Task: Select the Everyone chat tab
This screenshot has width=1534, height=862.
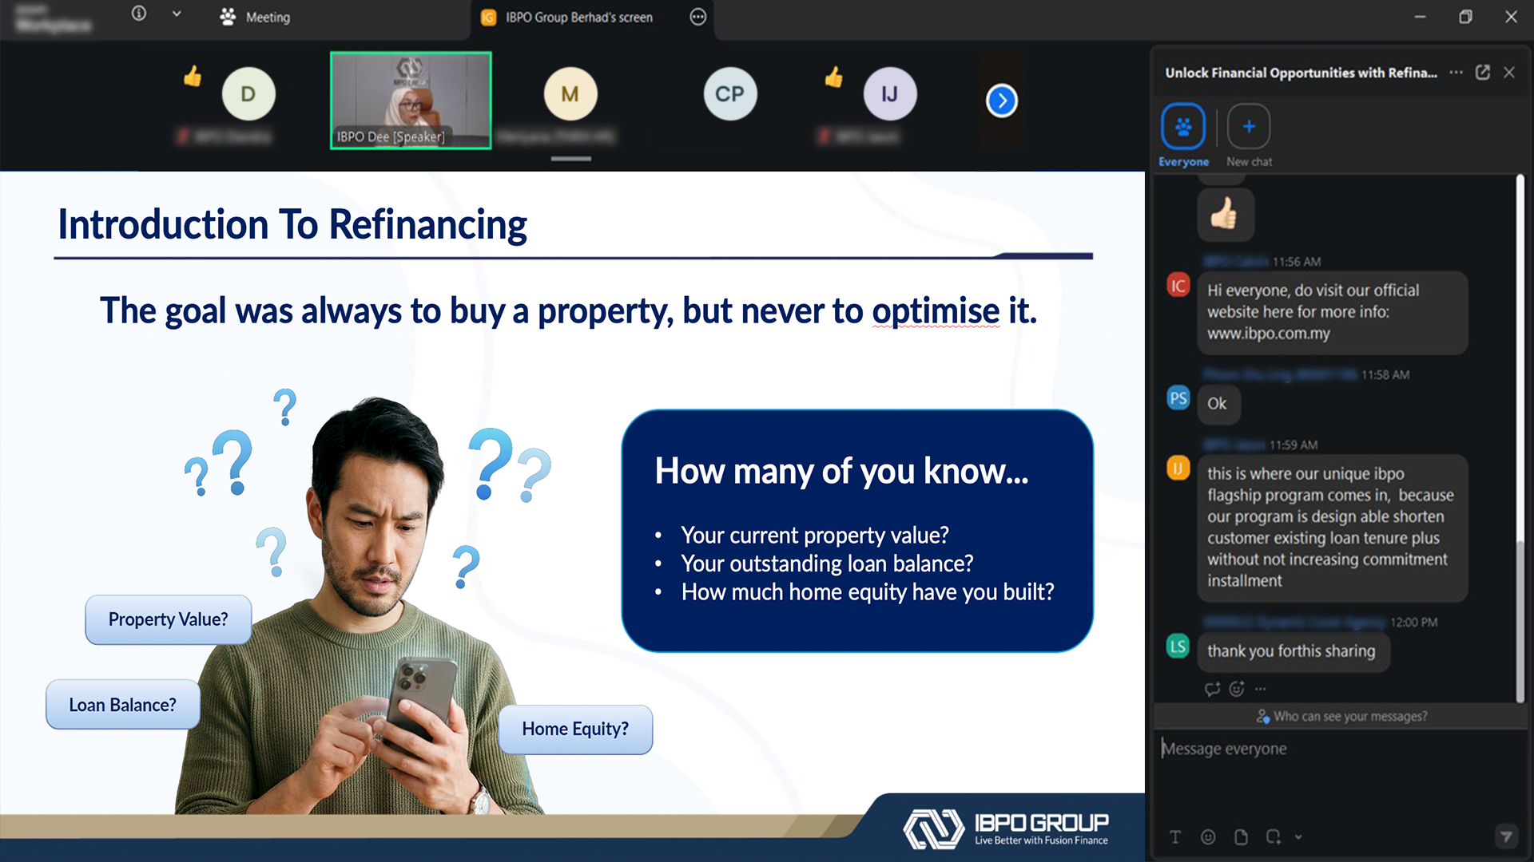Action: point(1183,128)
